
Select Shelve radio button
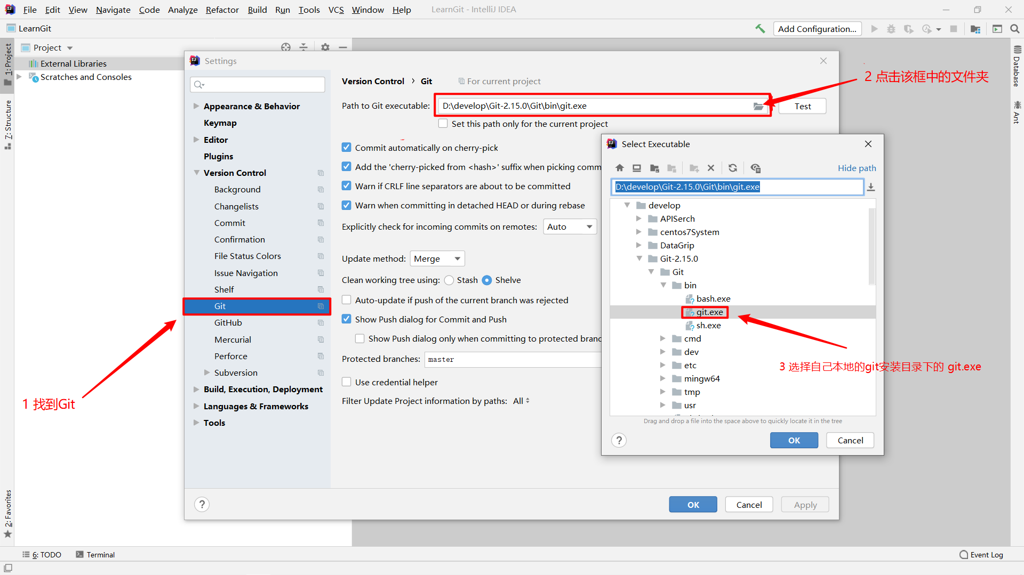pos(487,280)
